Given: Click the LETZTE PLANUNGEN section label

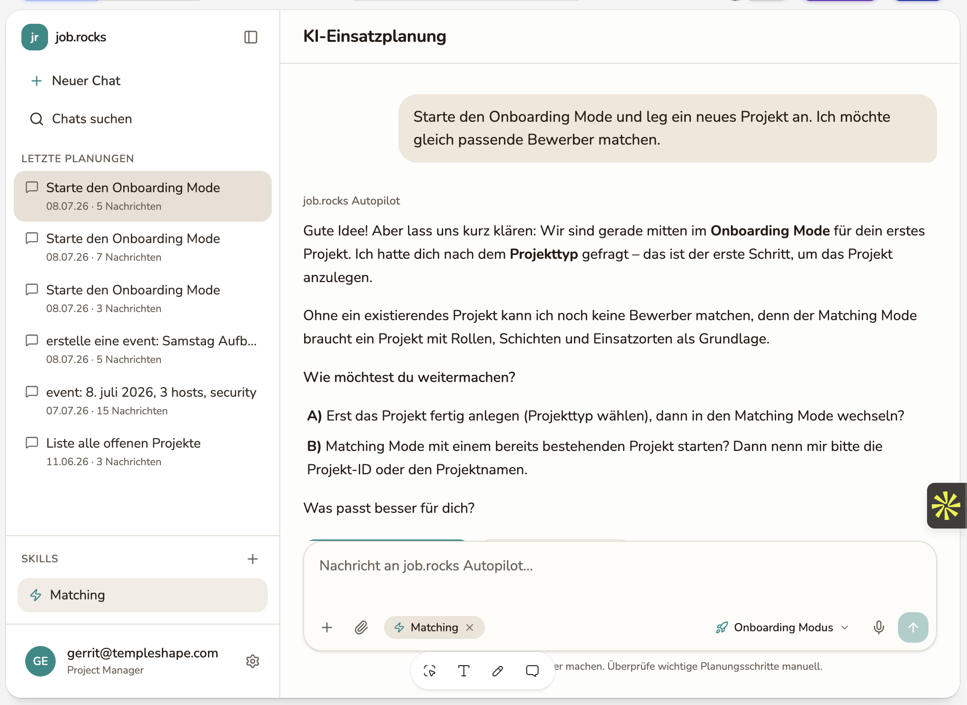Looking at the screenshot, I should 78,158.
